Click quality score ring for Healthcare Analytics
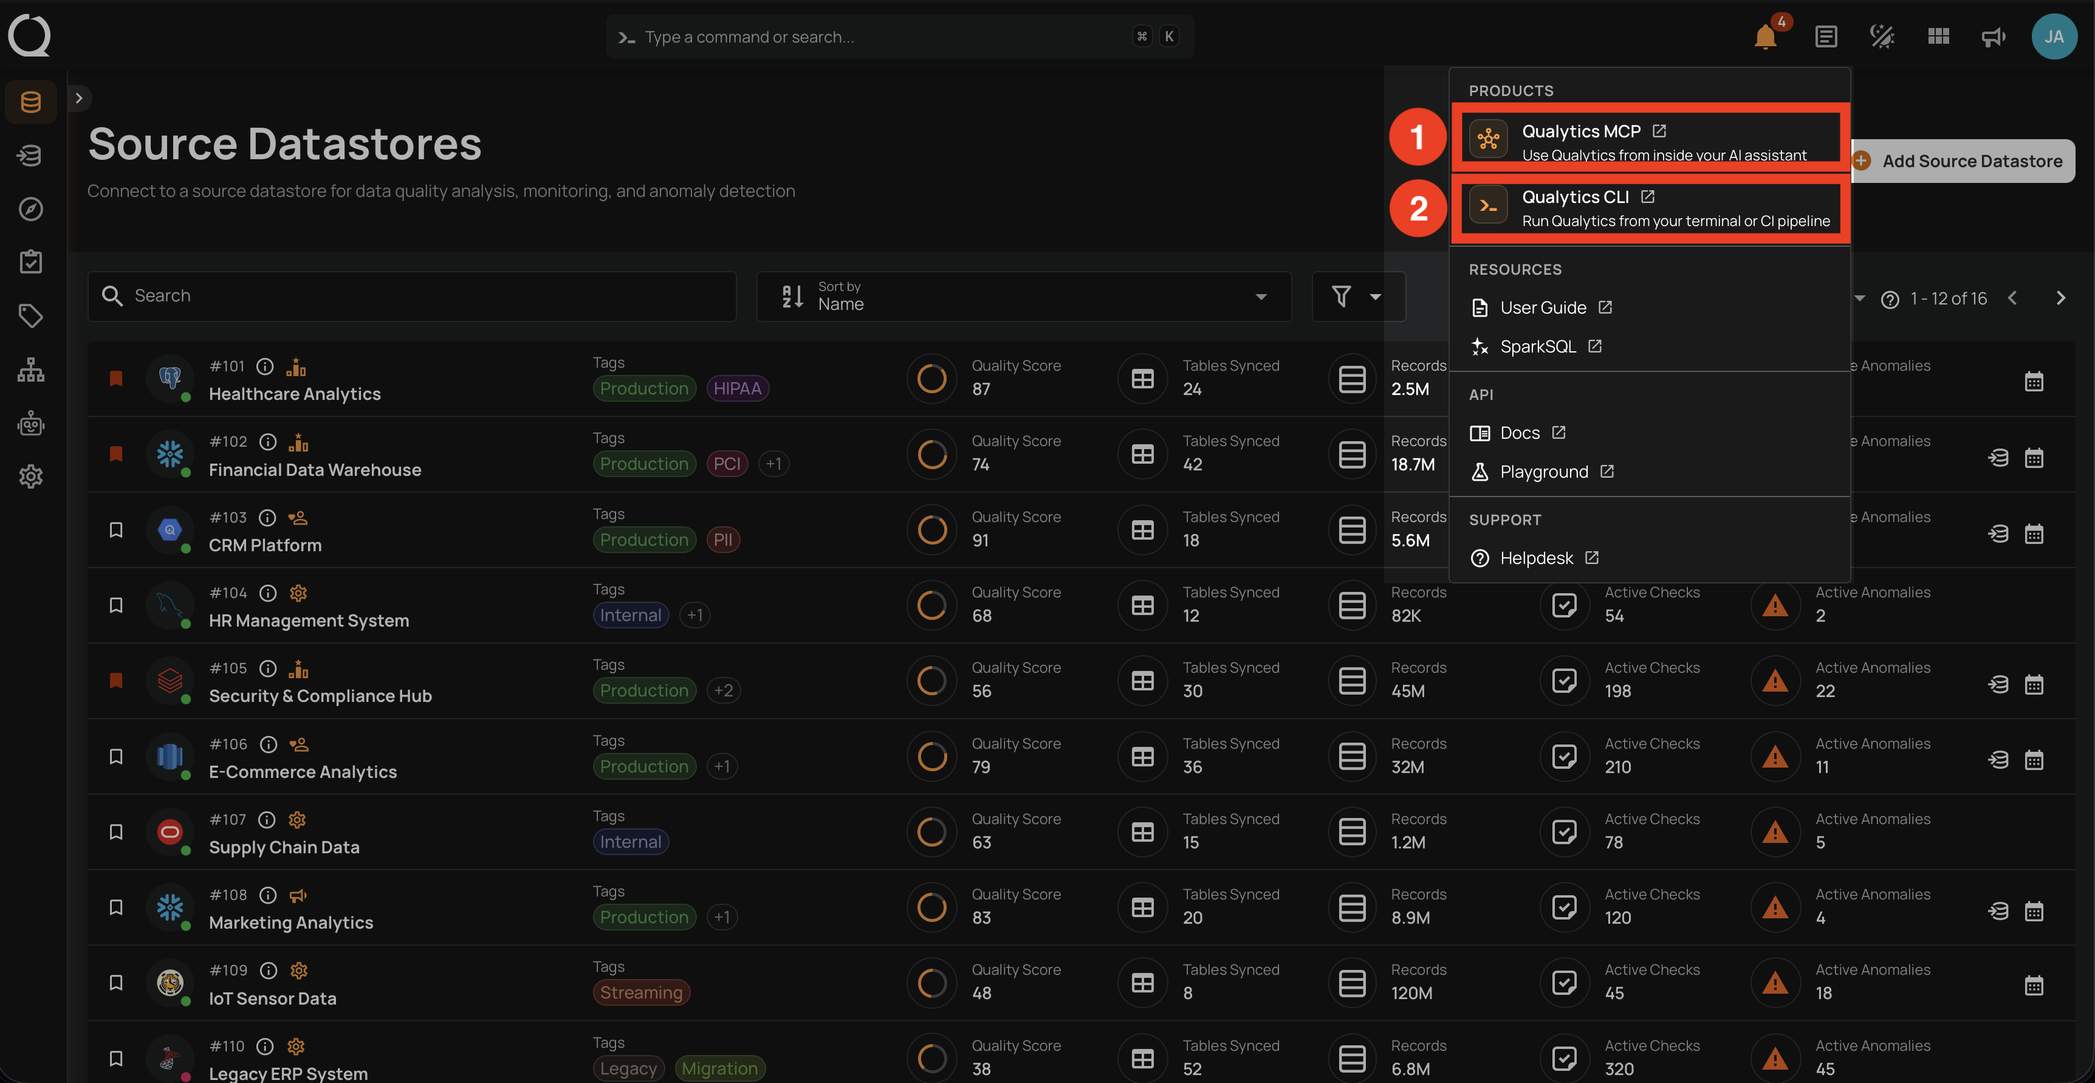The height and width of the screenshot is (1083, 2095). [x=931, y=379]
